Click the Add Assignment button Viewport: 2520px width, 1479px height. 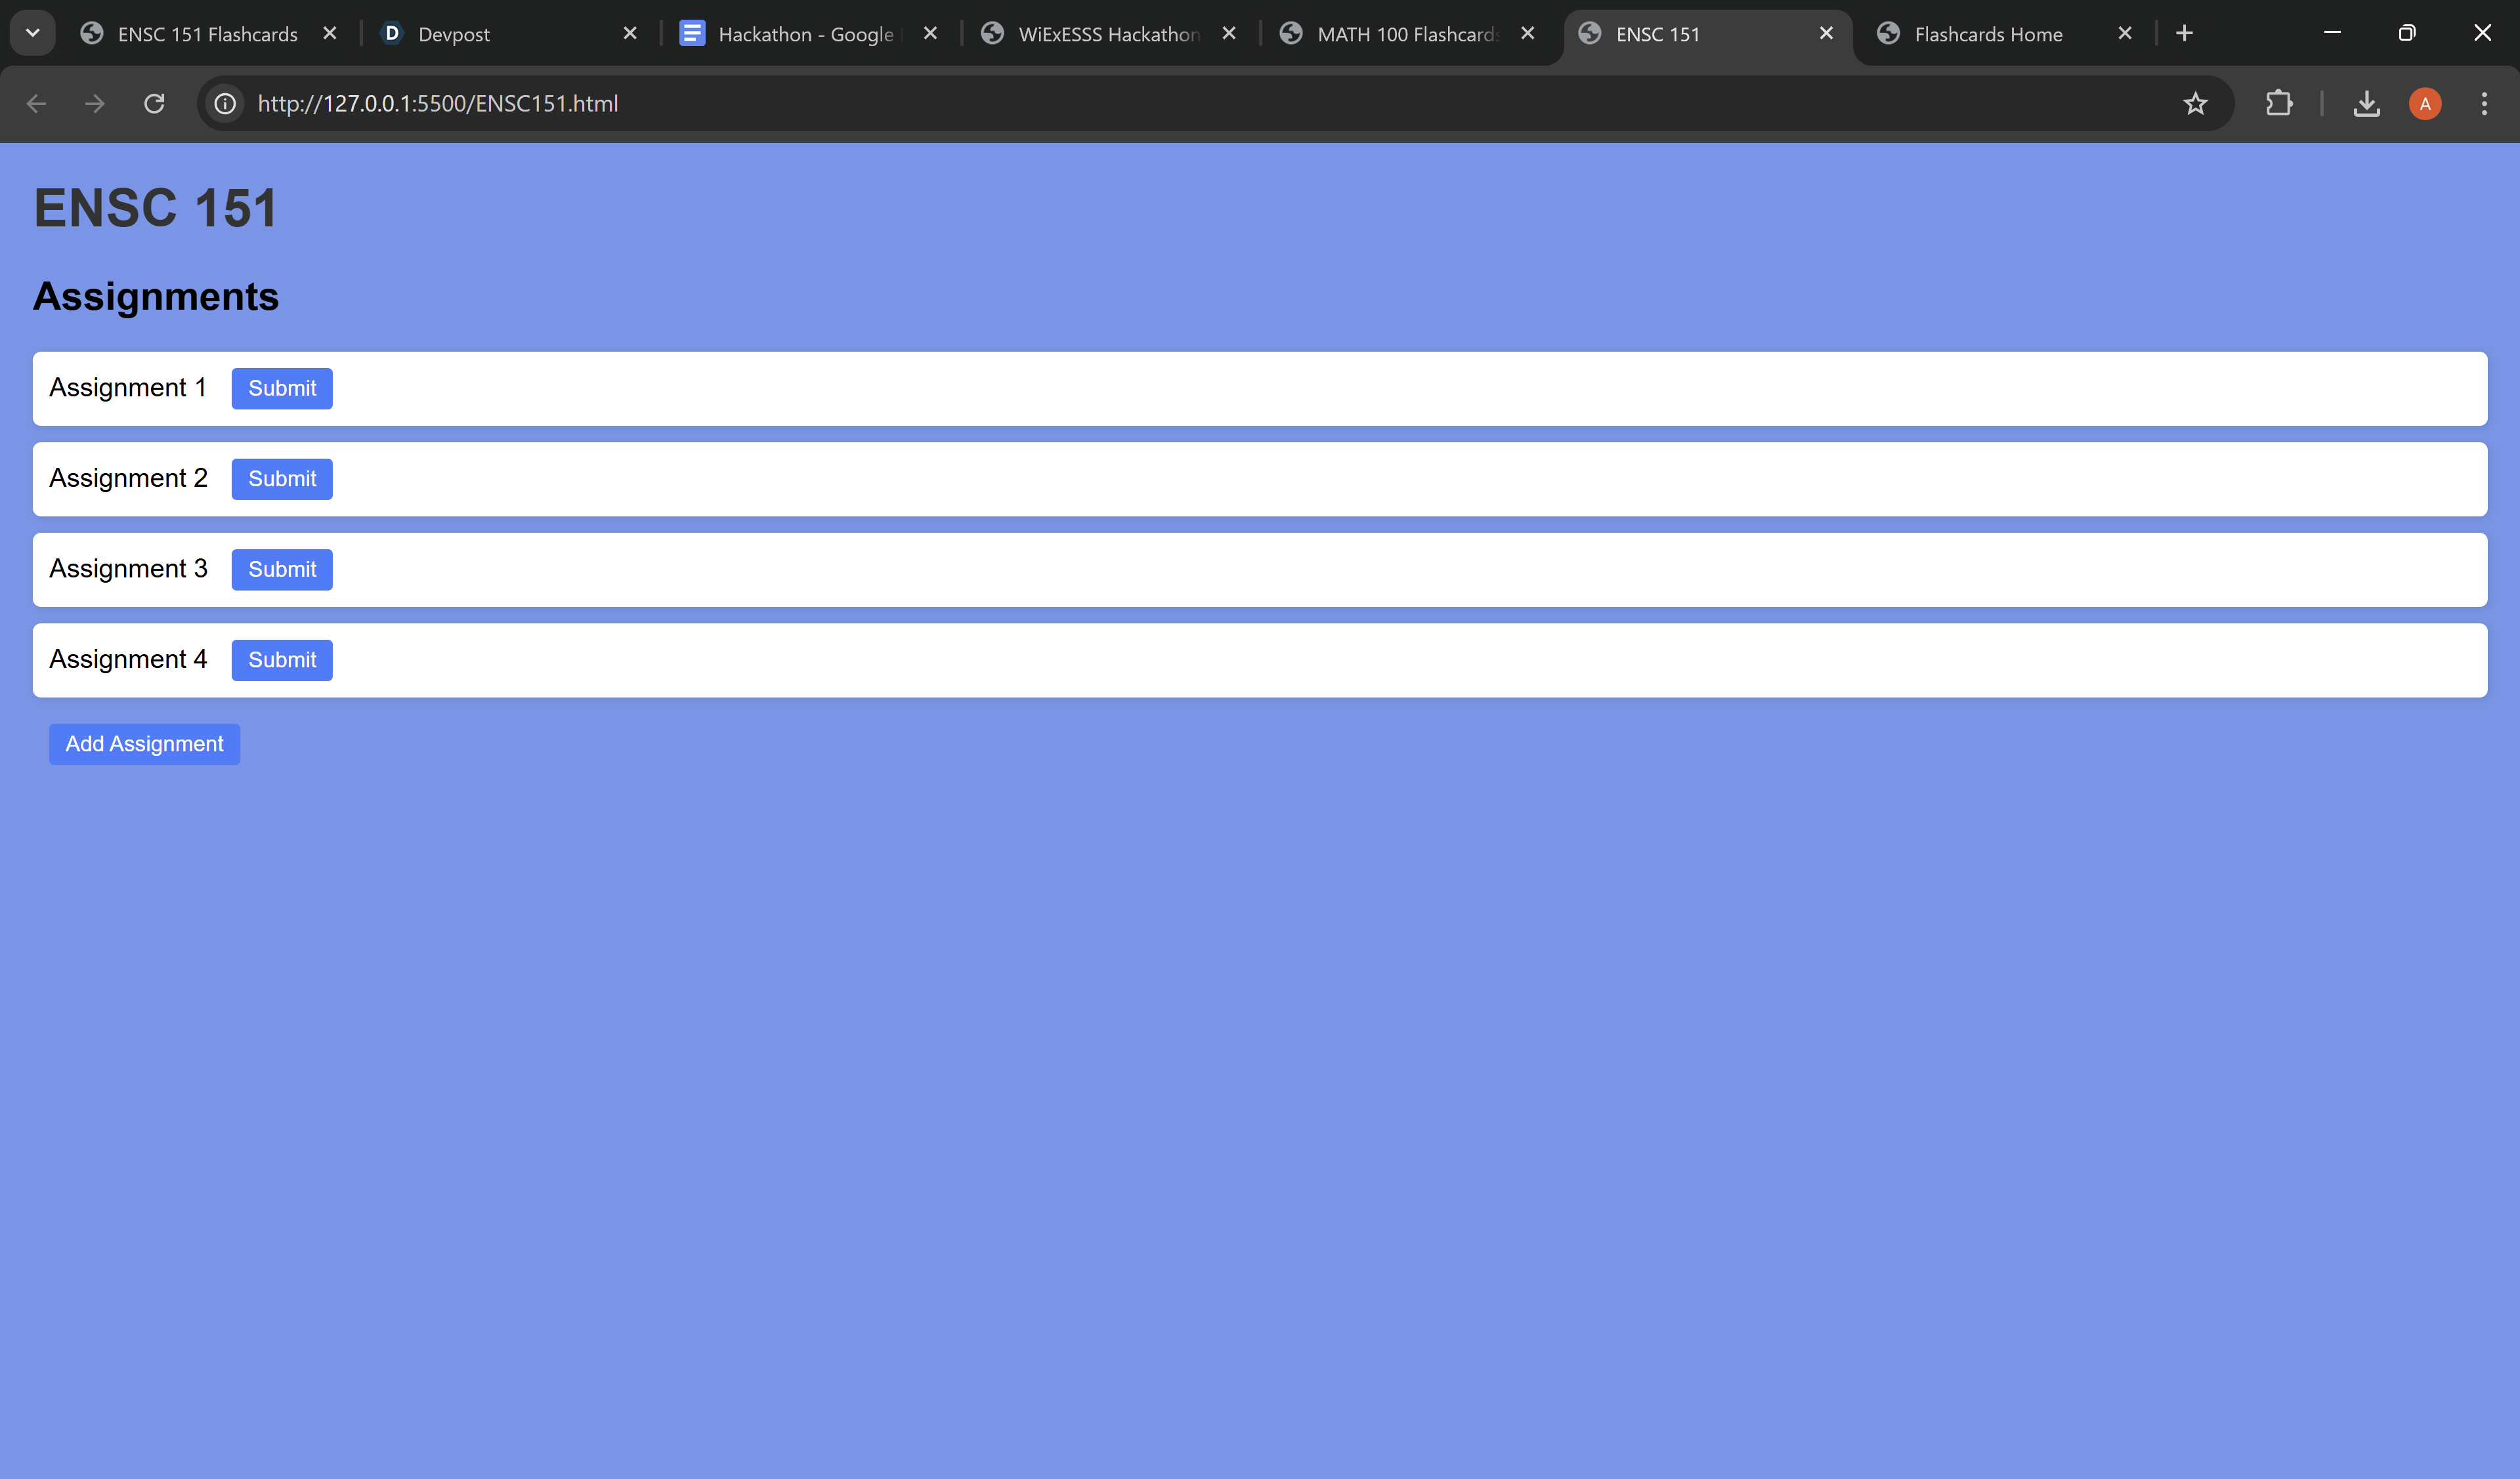(x=144, y=743)
